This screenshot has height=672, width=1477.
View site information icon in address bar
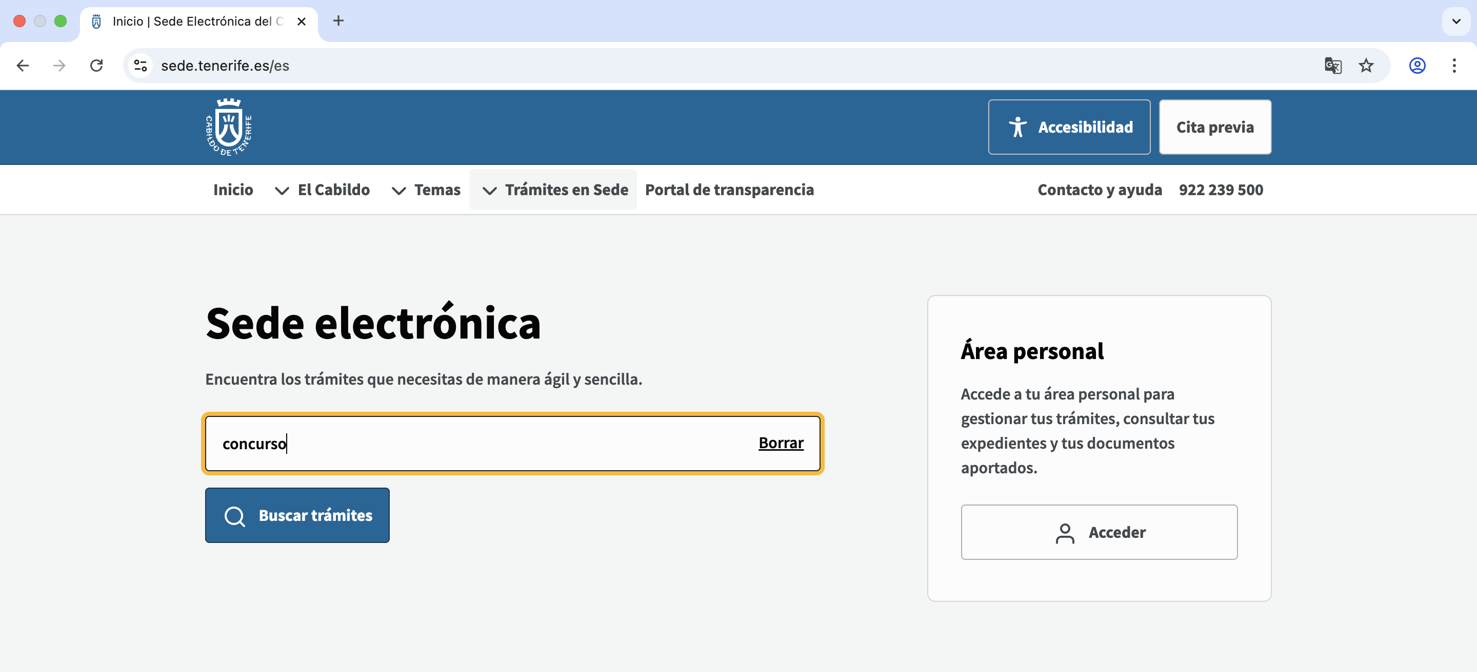(141, 66)
